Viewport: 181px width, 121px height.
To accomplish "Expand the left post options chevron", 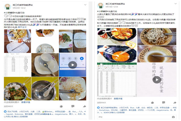I will point(85,5).
